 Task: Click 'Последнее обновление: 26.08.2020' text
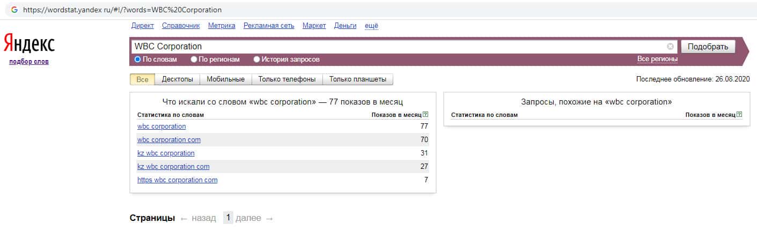pyautogui.click(x=693, y=79)
